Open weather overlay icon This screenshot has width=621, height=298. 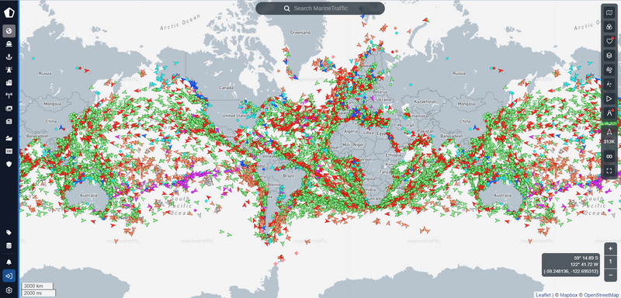click(x=609, y=70)
